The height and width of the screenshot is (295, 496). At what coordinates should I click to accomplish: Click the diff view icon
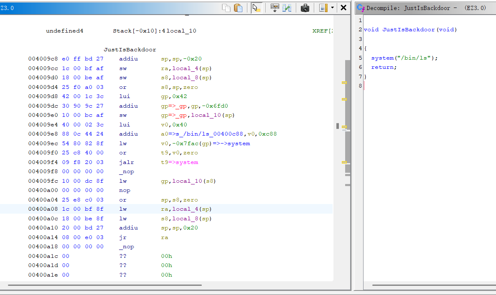[287, 8]
